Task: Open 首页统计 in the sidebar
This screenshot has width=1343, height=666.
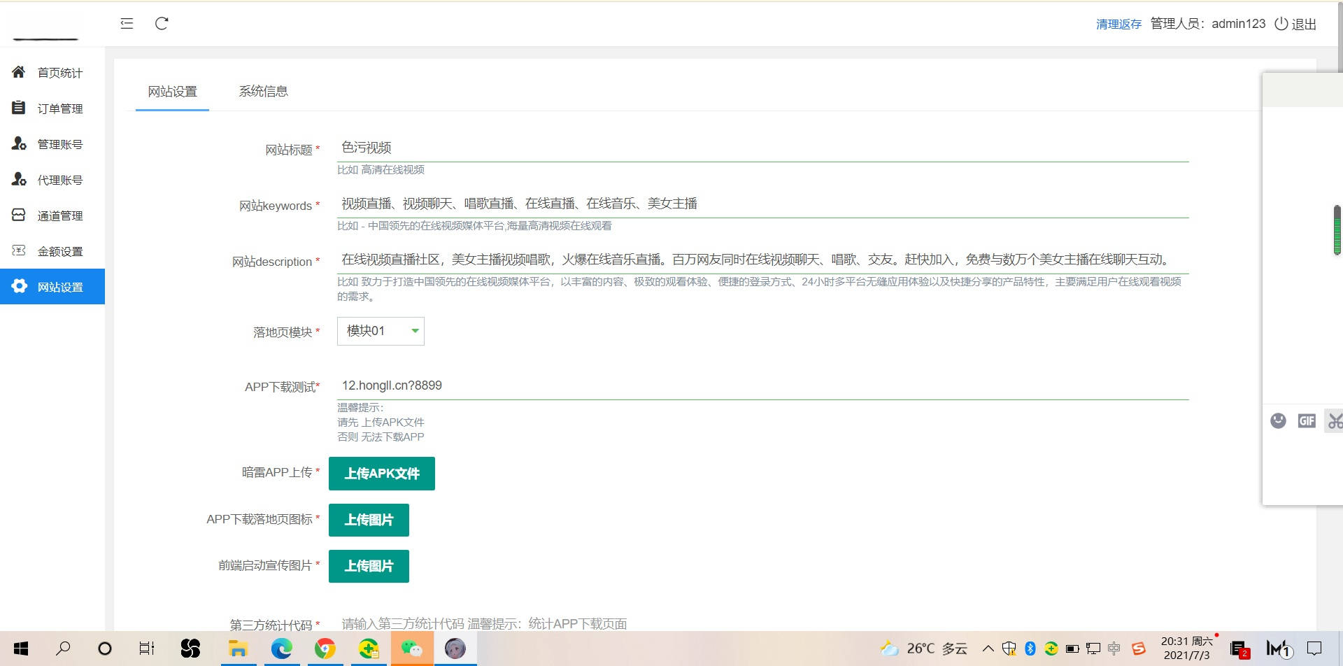Action: tap(52, 72)
